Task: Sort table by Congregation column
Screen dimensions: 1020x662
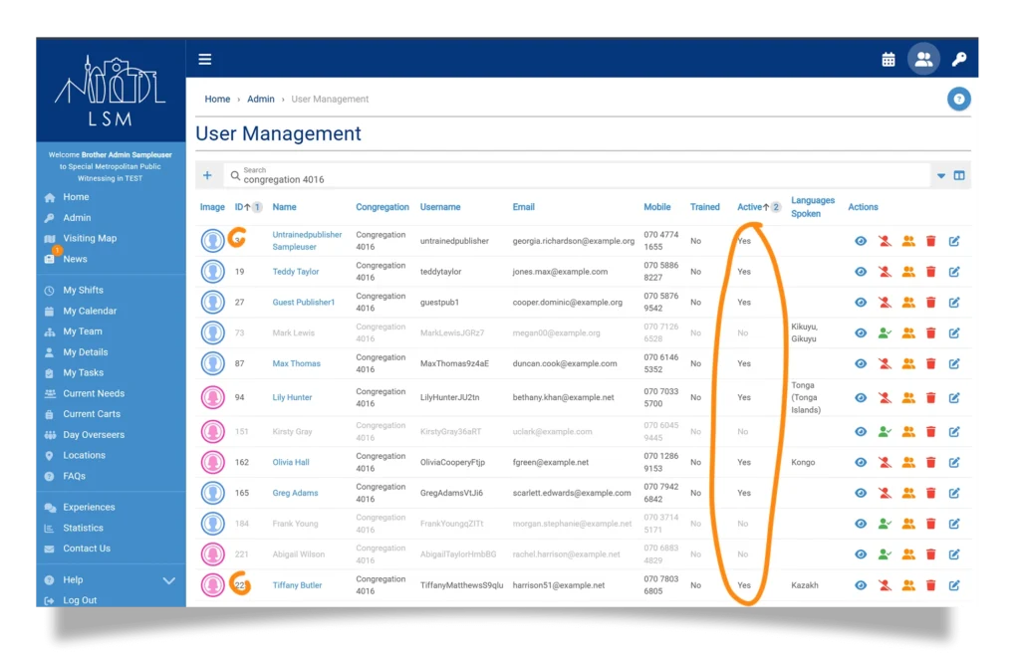Action: coord(382,207)
